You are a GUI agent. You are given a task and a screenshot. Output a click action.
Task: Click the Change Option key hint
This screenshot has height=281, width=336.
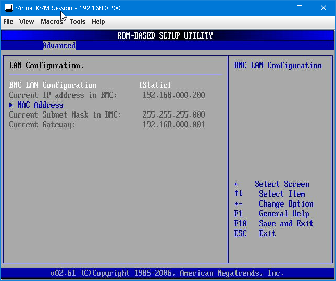pos(273,204)
